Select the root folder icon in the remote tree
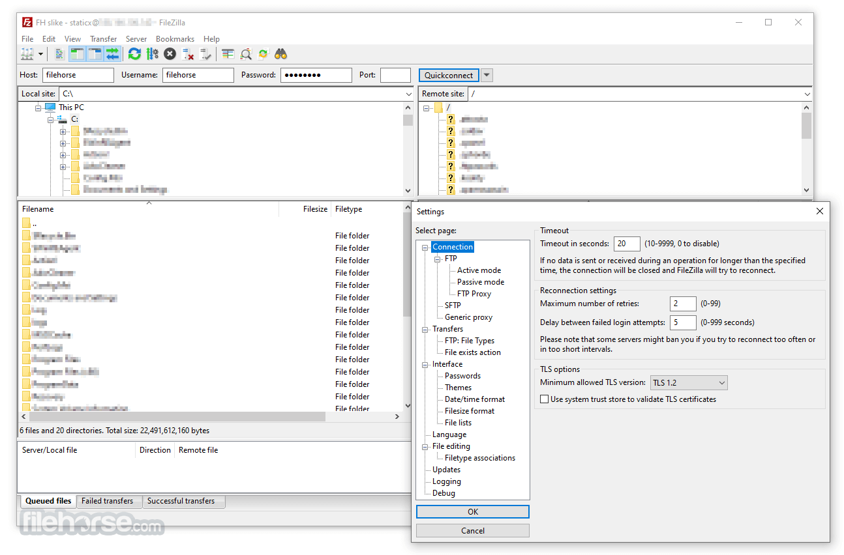Viewport: 844px width, 555px height. 438,107
